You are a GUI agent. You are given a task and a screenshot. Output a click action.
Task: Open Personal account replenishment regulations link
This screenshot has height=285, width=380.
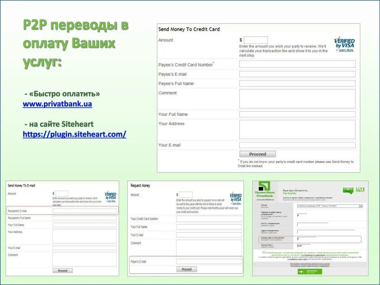310,266
